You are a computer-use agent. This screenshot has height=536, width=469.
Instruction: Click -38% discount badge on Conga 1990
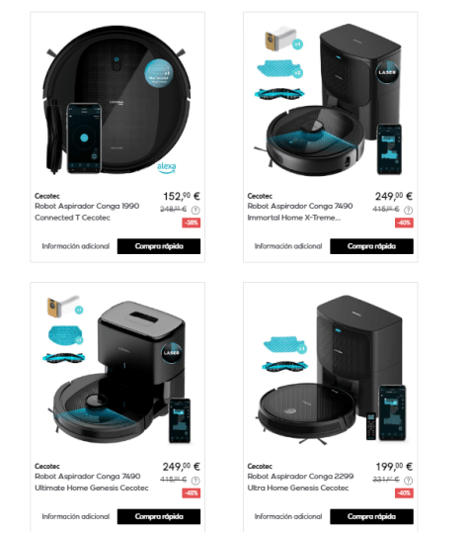192,223
